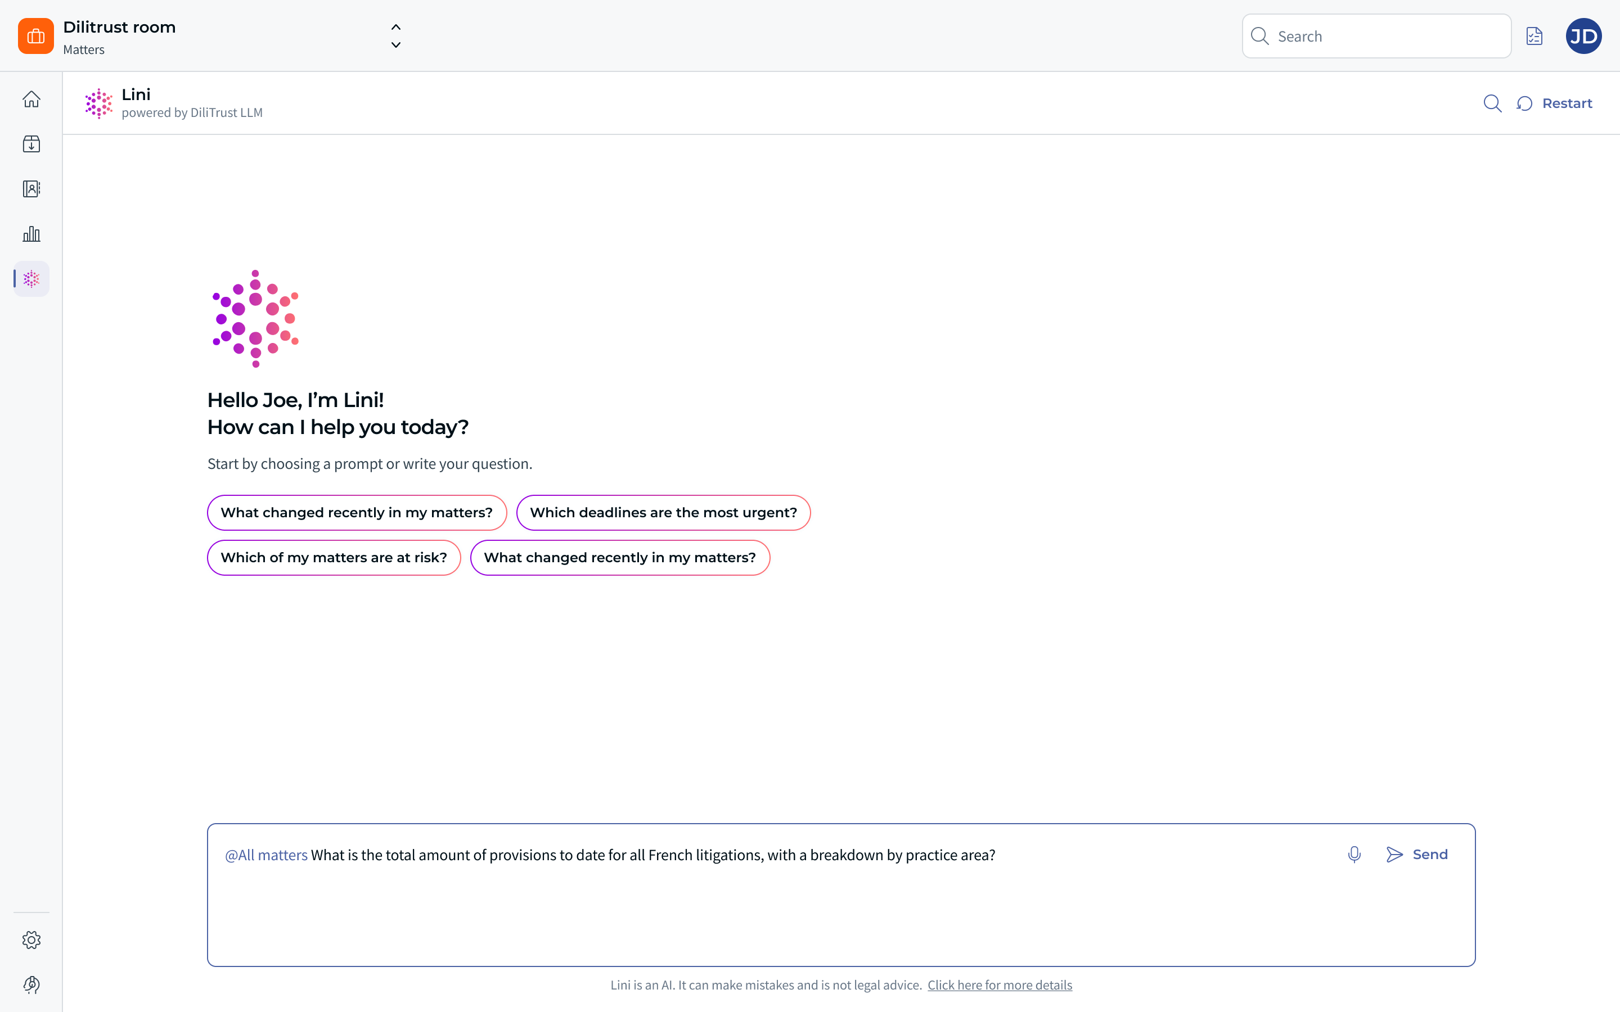Select the first 'What changed recently' prompt
This screenshot has height=1012, width=1620.
coord(357,513)
